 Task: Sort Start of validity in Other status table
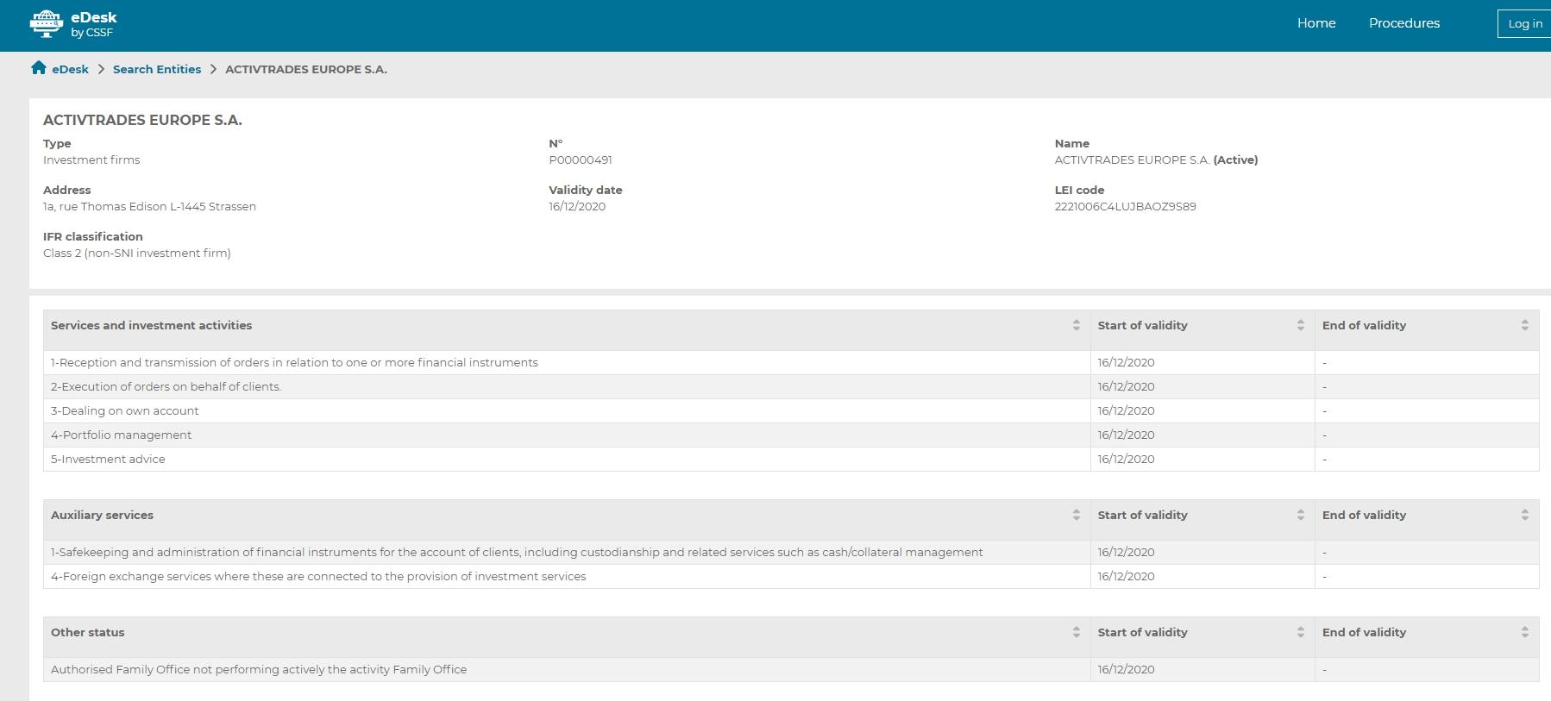pos(1300,632)
